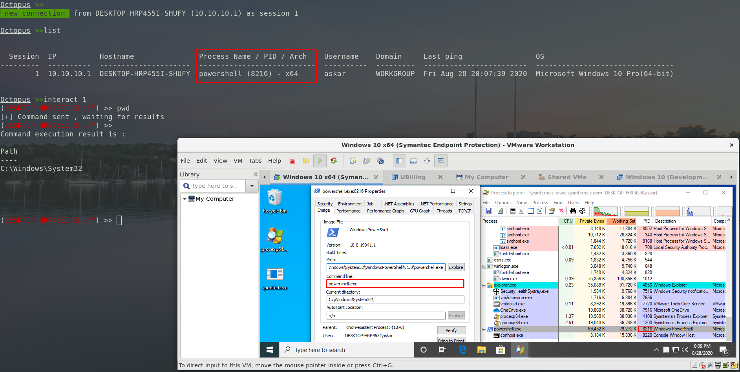This screenshot has height=372, width=740.
Task: Open Find menu in Process Explorer
Action: tap(558, 203)
